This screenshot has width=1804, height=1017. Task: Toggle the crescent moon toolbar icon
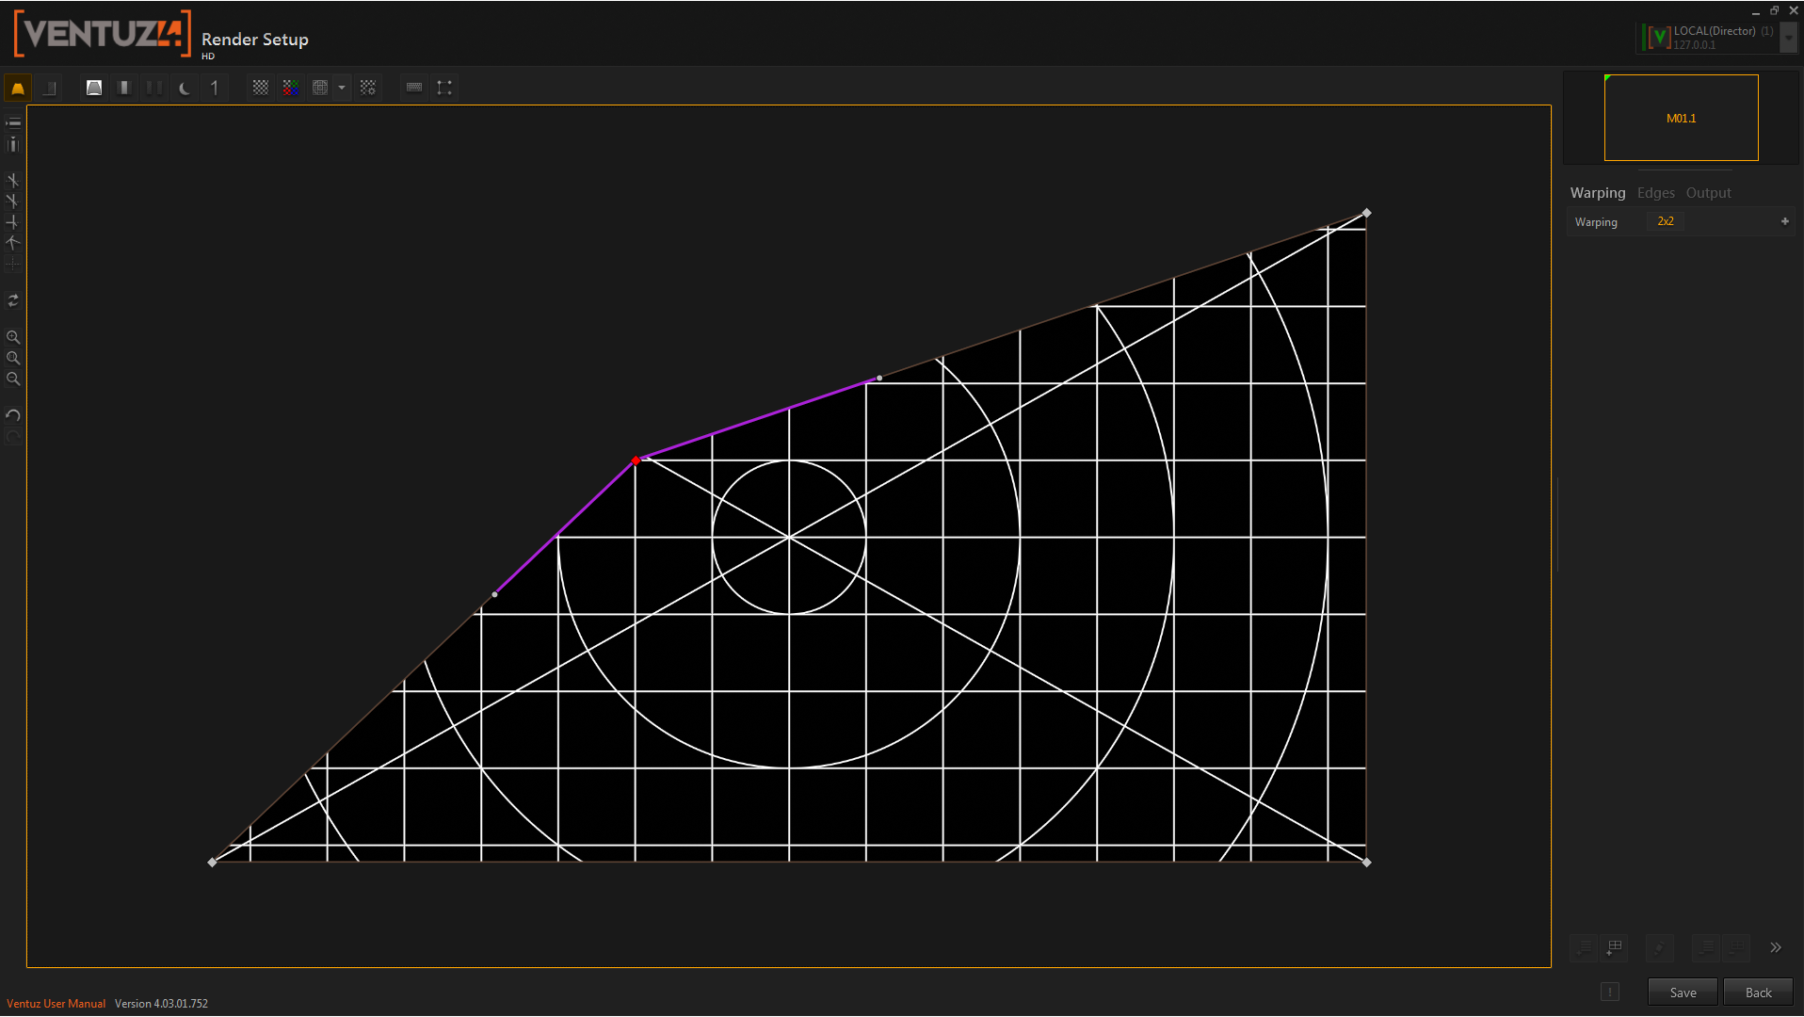click(x=185, y=88)
